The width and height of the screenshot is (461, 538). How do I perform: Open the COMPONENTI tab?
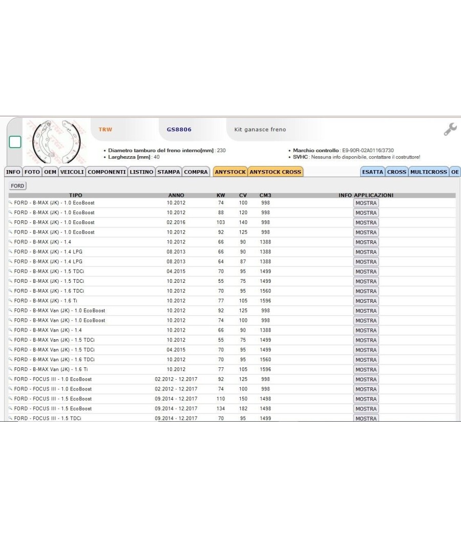click(x=107, y=172)
